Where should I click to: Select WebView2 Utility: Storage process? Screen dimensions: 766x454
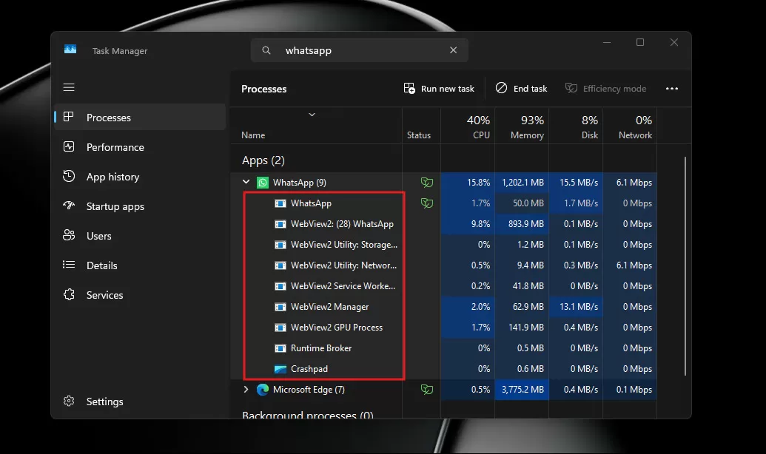pos(443,245)
